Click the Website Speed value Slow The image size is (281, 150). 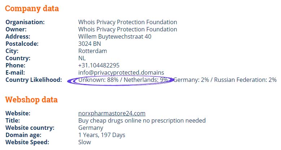tap(84, 142)
